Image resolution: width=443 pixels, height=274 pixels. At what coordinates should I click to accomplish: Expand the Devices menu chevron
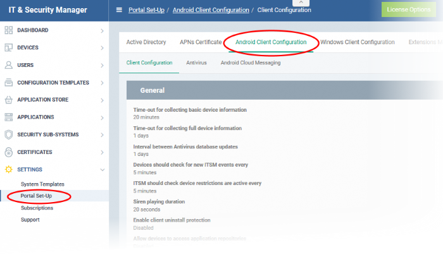tap(103, 48)
